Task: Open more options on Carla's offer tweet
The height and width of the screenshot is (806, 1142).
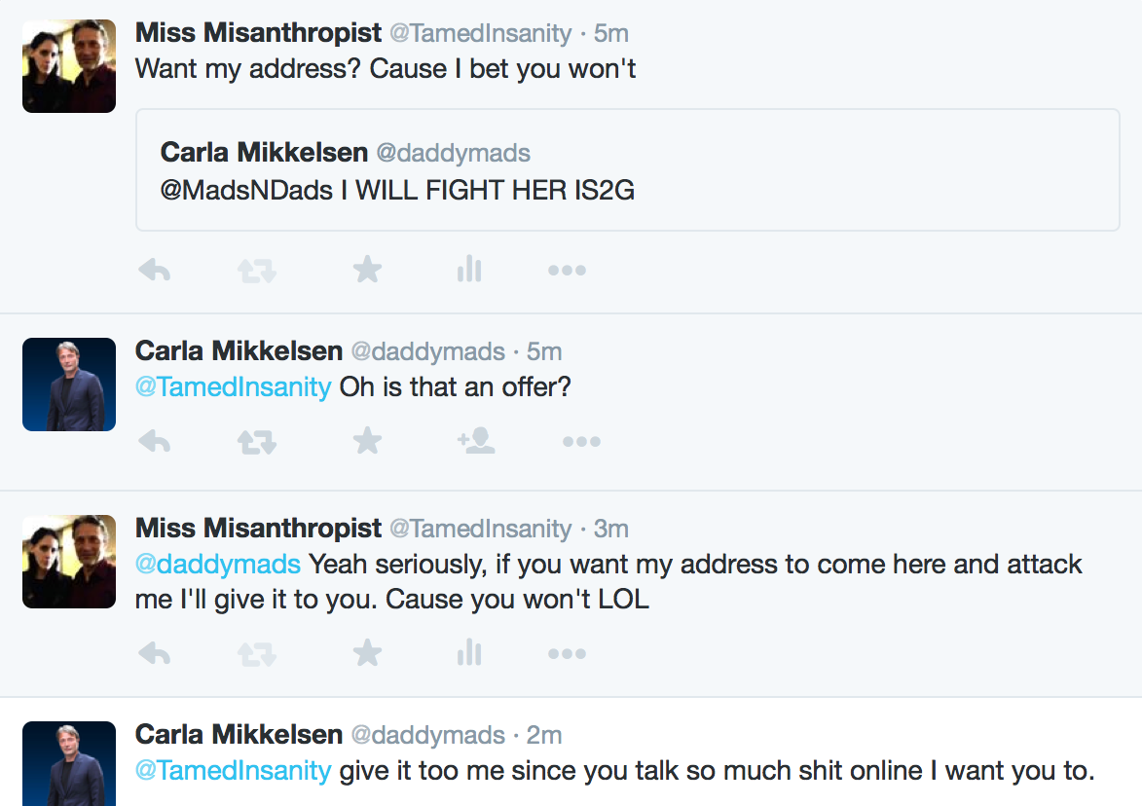Action: tap(581, 442)
